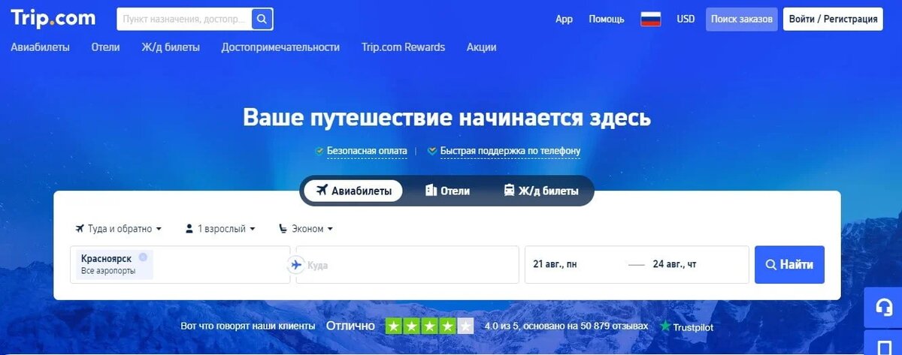Open Ж/д билеты in the top navigation
This screenshot has height=355, width=902.
pos(171,47)
